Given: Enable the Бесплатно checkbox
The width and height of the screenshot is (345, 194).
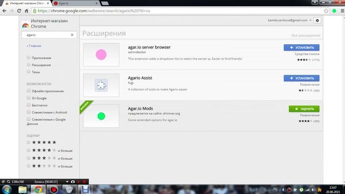Looking at the screenshot, I should pos(29,105).
